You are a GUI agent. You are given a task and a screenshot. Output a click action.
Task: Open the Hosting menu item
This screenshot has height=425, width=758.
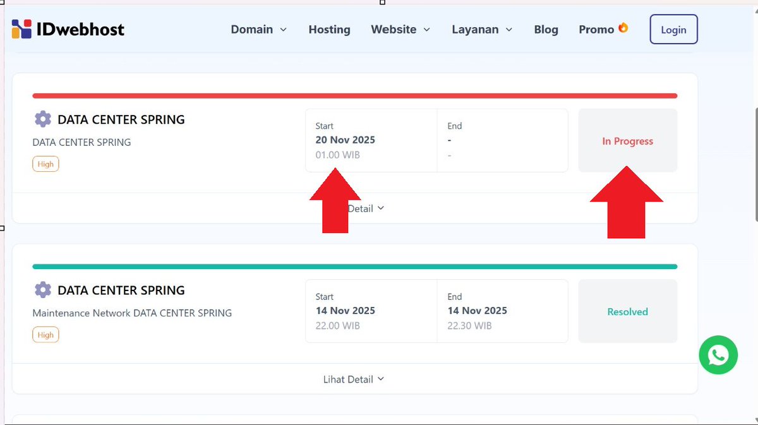pos(329,30)
